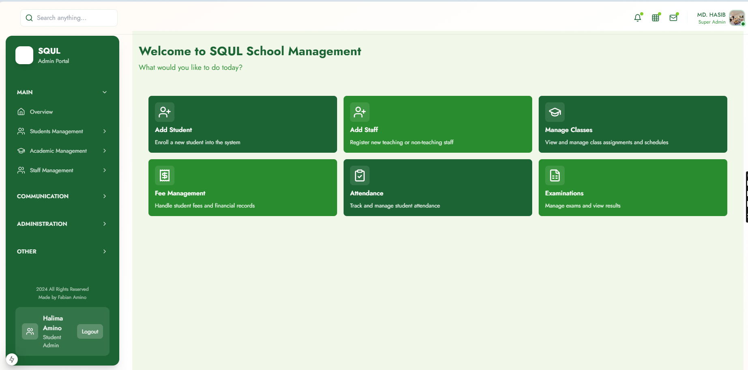Click the Super Admin role label
This screenshot has width=748, height=370.
(x=712, y=22)
